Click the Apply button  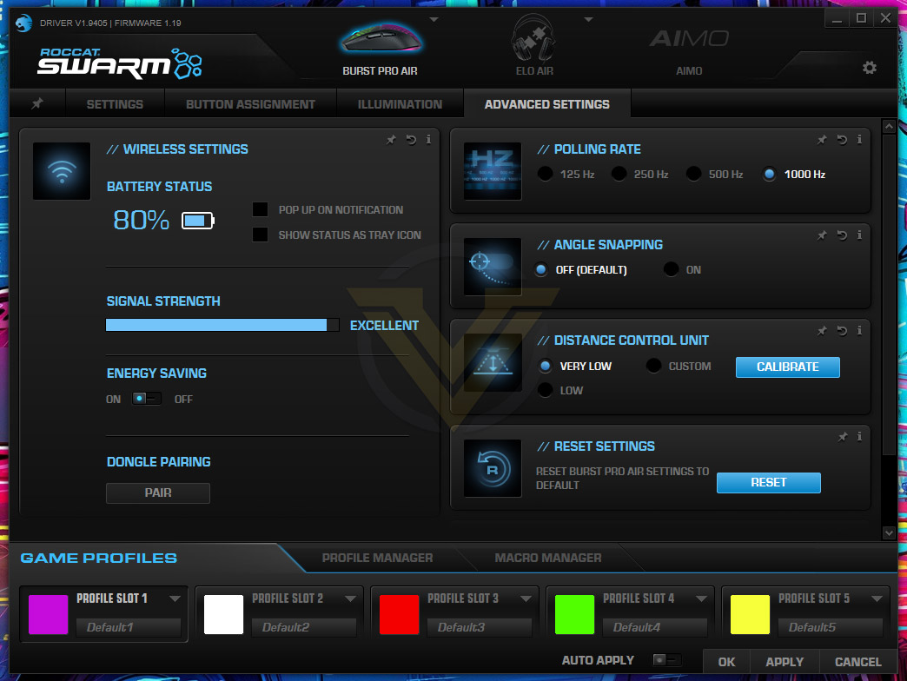[785, 661]
